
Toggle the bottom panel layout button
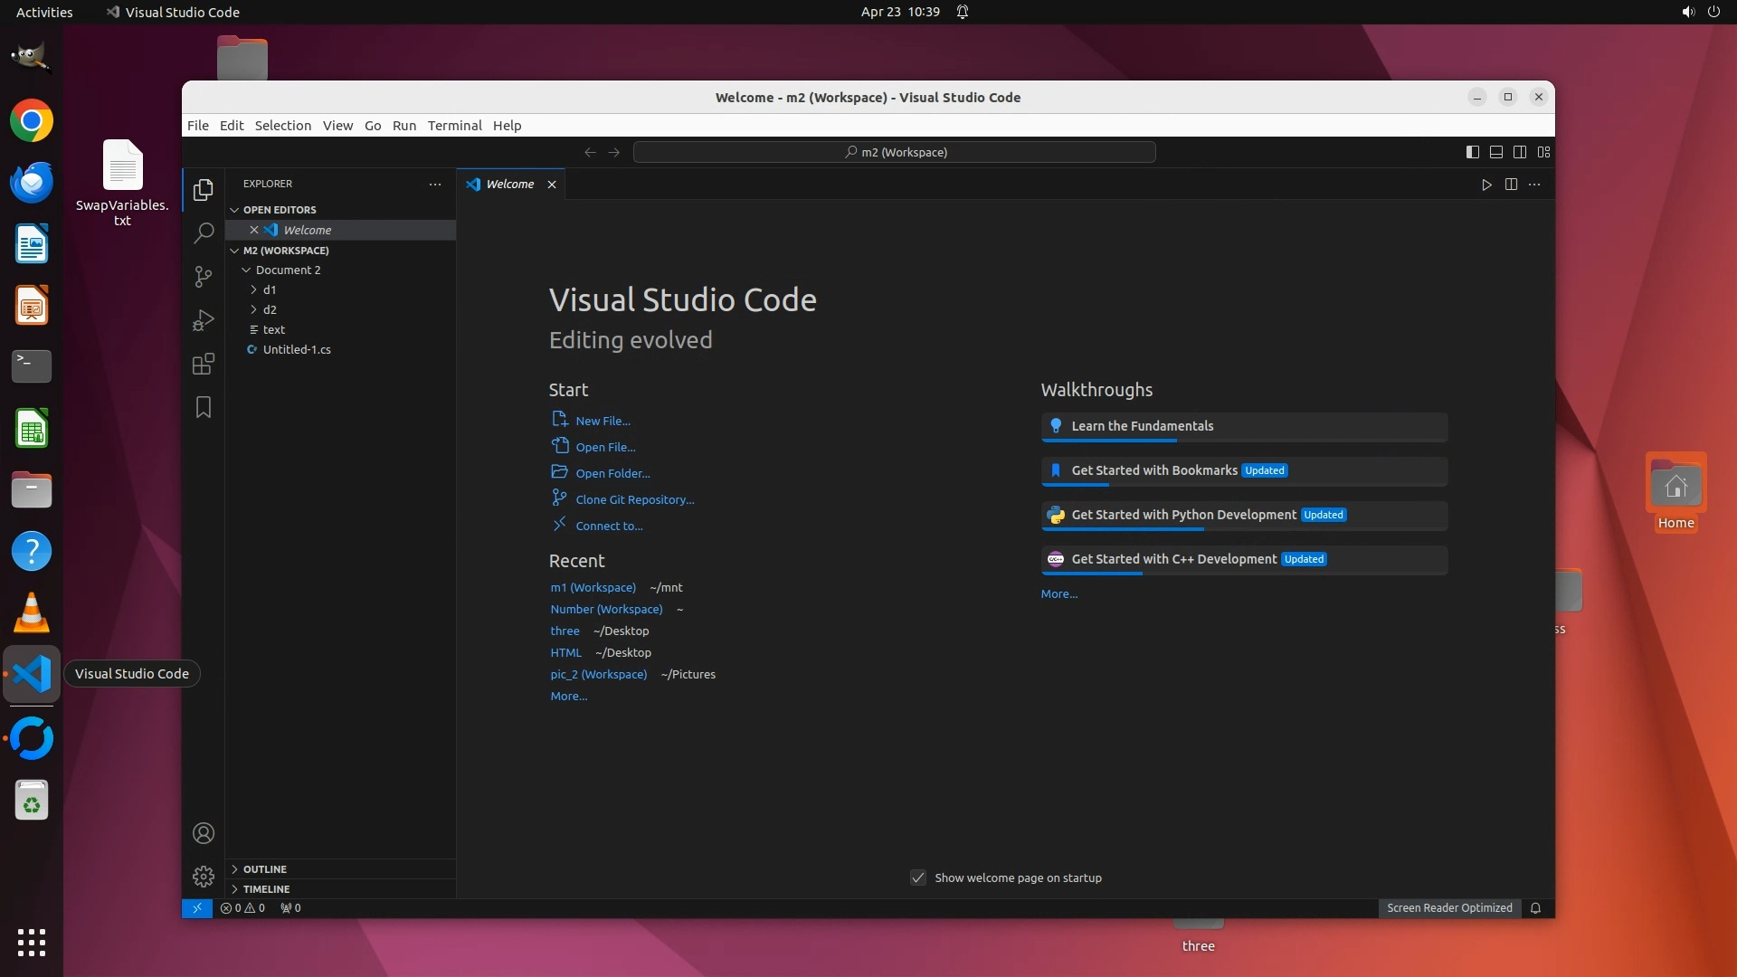[1496, 152]
